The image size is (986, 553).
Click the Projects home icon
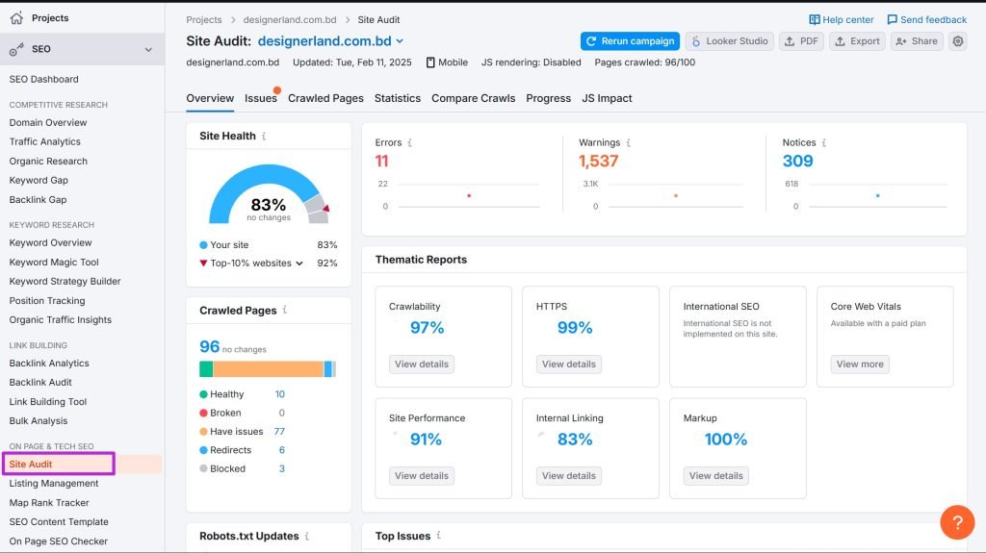(x=16, y=17)
